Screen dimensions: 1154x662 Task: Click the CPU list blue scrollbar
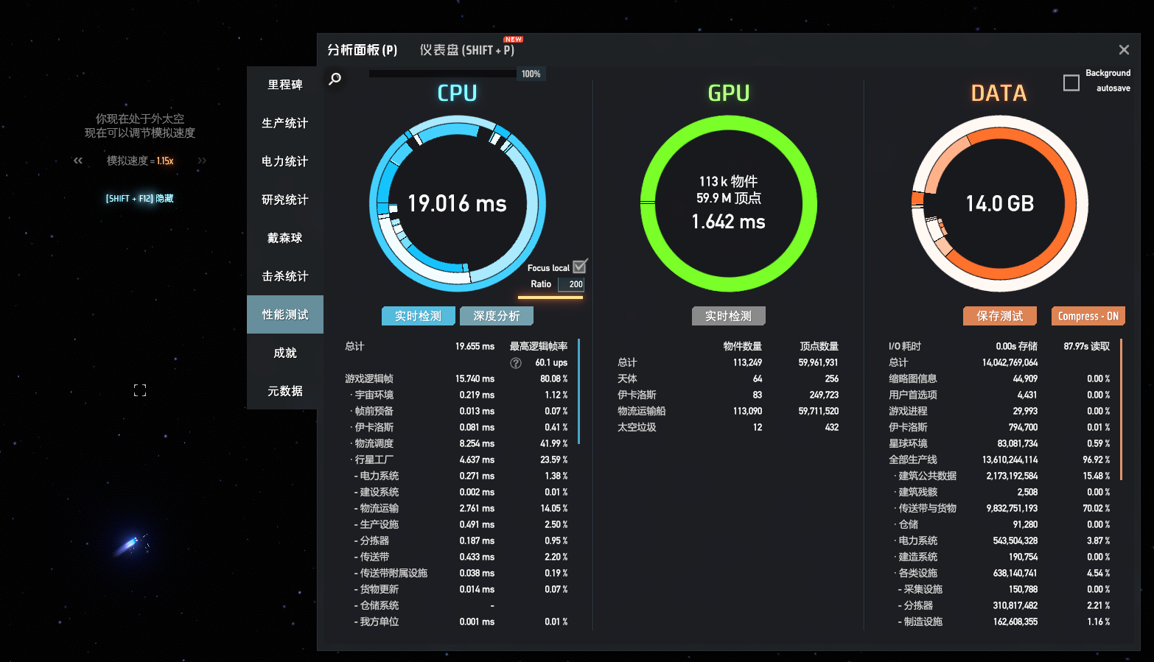click(579, 391)
